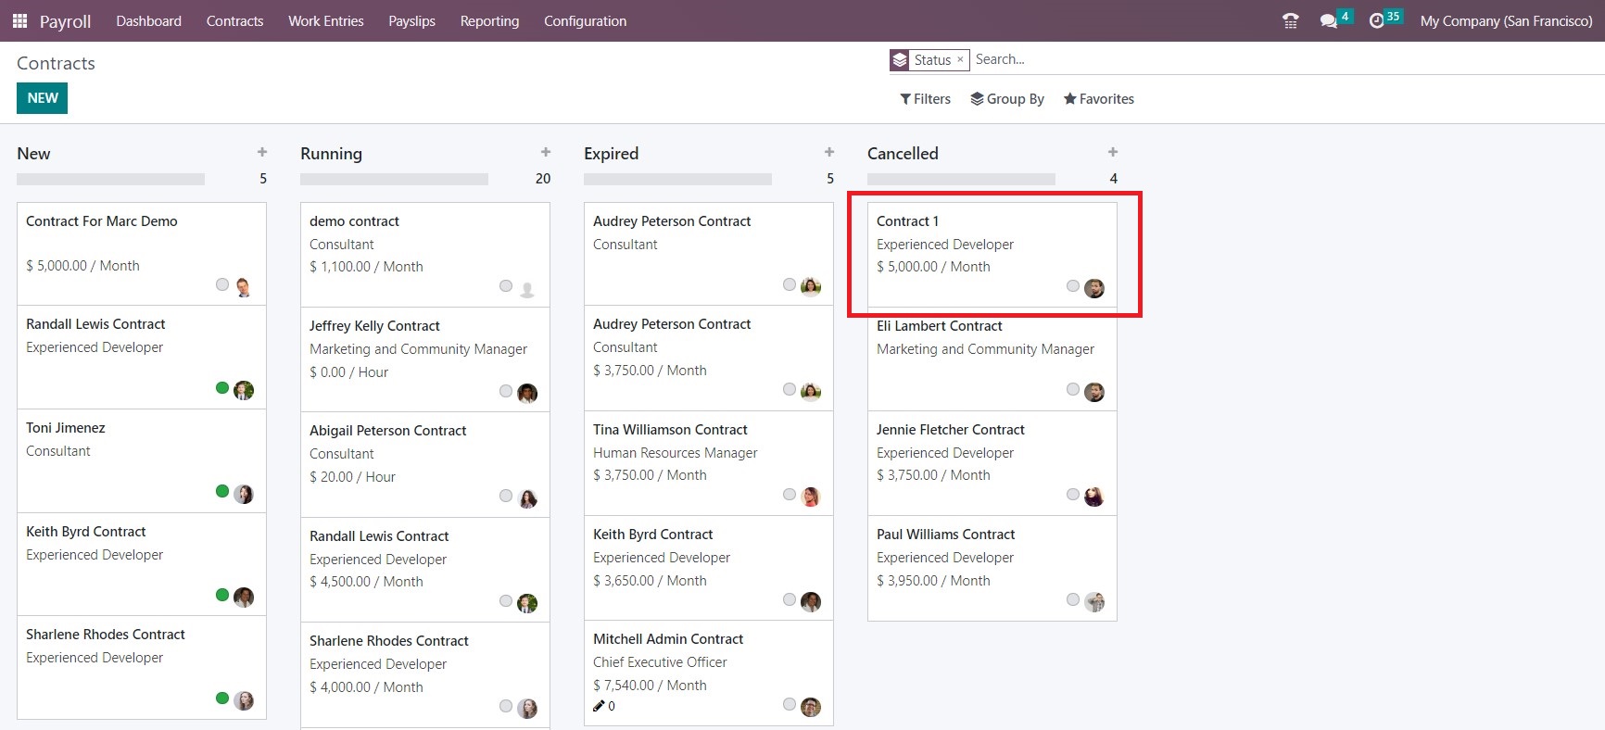The width and height of the screenshot is (1605, 730).
Task: Toggle green status on Toni Jimenez card
Action: [x=222, y=491]
